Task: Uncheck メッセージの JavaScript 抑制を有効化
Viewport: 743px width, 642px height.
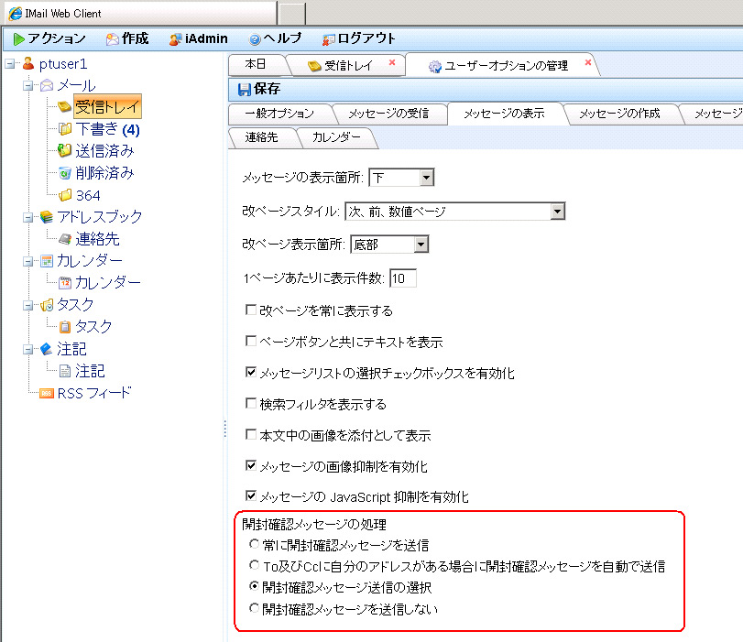Action: tap(251, 495)
